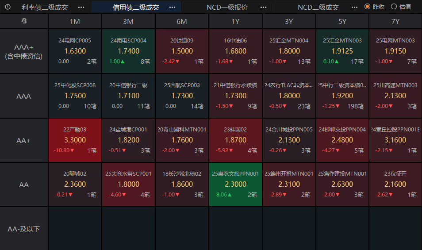Open the 20聊城02 bond cell
This screenshot has width=422, height=250.
click(75, 185)
